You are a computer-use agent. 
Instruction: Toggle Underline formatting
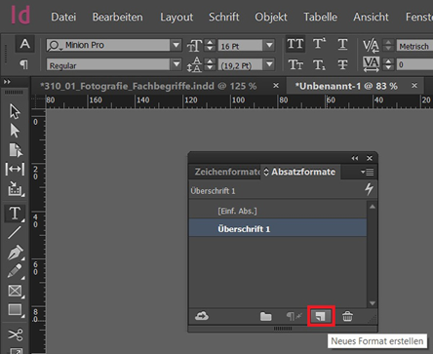(x=342, y=44)
